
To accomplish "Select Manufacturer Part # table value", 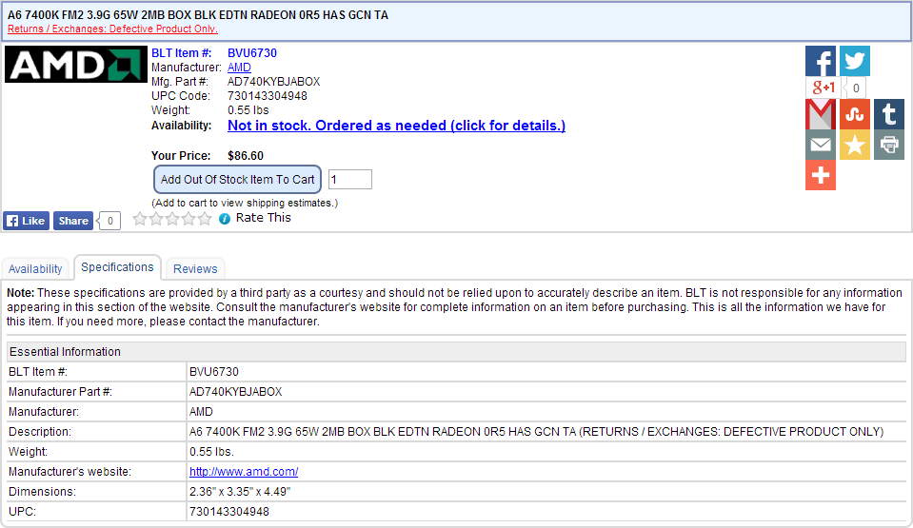I will click(x=236, y=392).
